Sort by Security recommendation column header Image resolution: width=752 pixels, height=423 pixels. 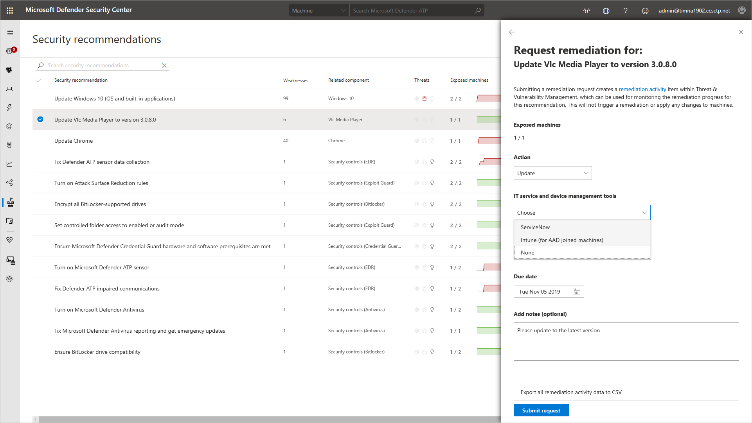(x=81, y=80)
